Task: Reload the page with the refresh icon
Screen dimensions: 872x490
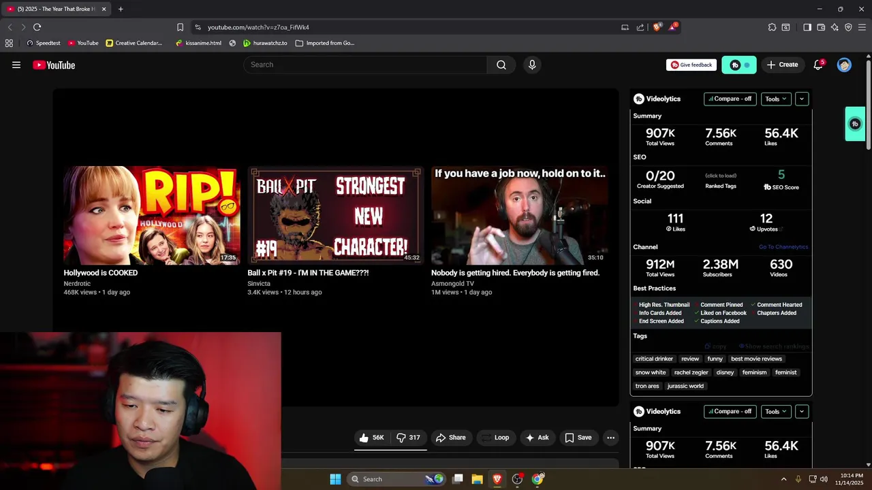Action: point(37,27)
